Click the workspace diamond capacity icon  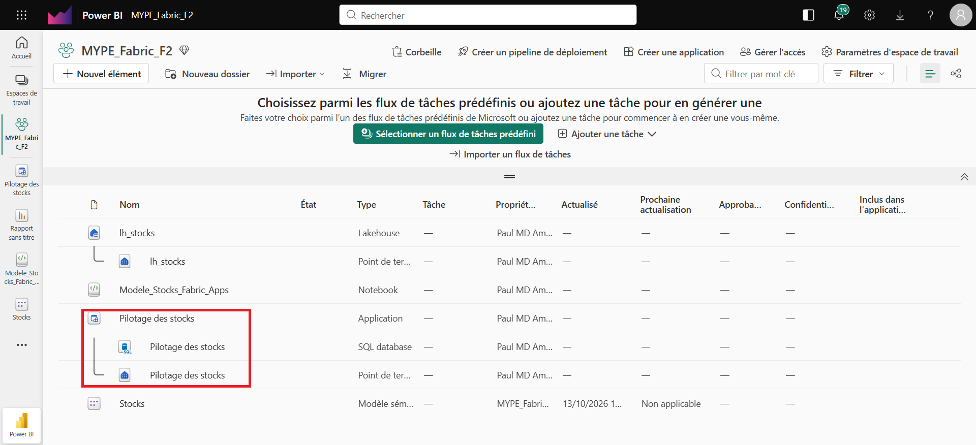[185, 50]
